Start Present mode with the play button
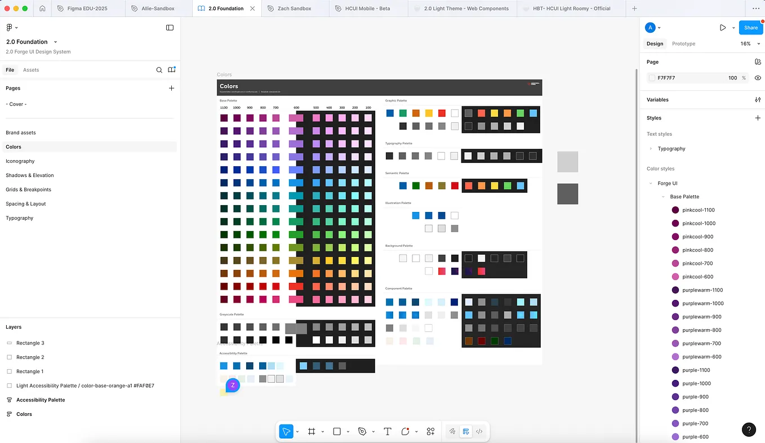This screenshot has height=443, width=765. [x=723, y=27]
